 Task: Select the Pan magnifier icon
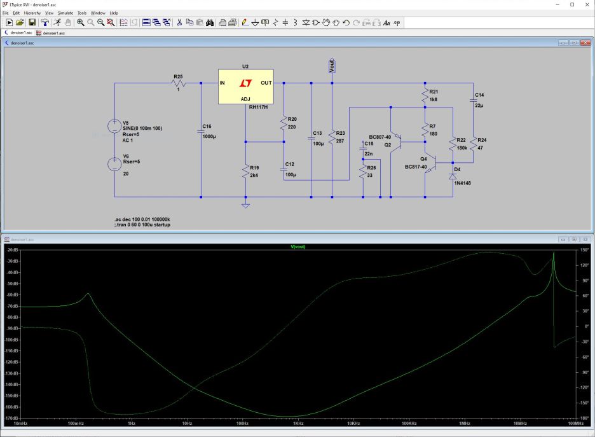91,23
